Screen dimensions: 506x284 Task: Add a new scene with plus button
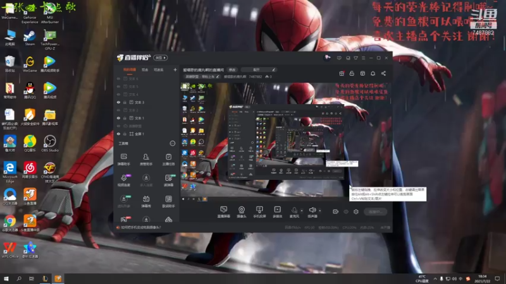tap(175, 69)
